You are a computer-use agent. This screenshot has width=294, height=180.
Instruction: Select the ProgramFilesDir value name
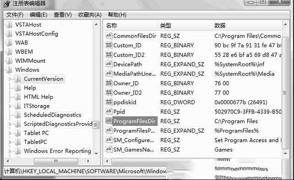pos(135,121)
